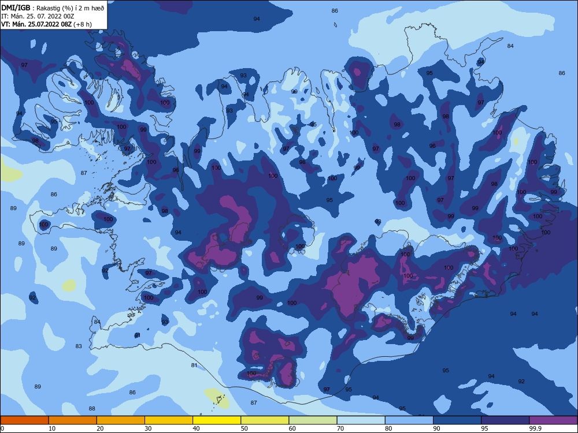Click the 20–30 amber legend swatch

tap(121, 420)
